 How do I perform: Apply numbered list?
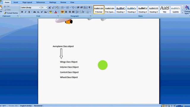point(68,7)
